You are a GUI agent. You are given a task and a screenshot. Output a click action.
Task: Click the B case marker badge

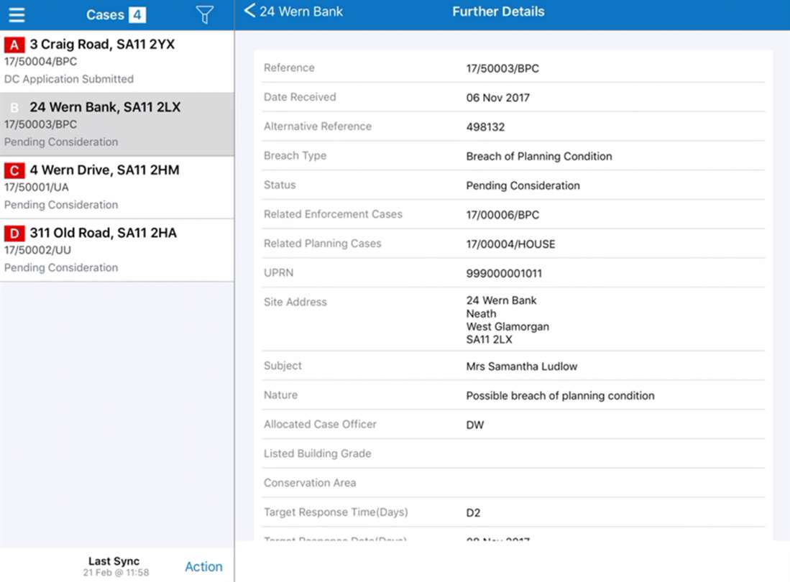(x=14, y=108)
